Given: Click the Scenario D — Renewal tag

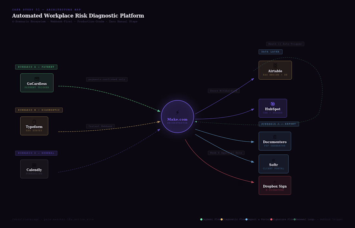Looking at the screenshot, I should coord(36,153).
